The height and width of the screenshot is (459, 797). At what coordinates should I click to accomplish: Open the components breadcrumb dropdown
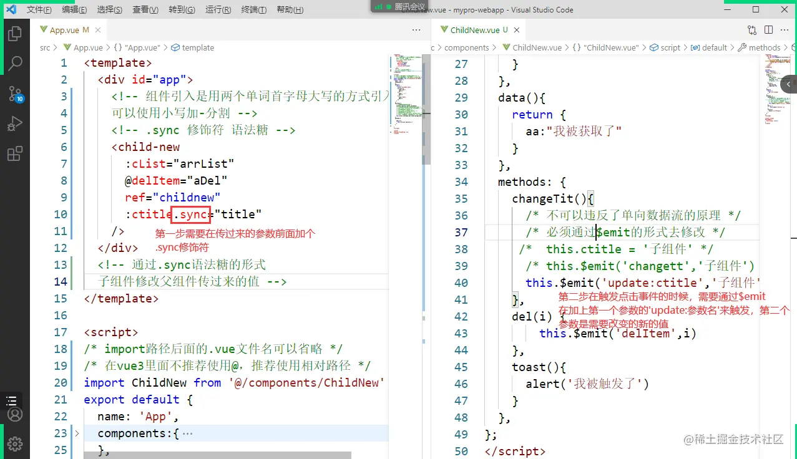[x=466, y=47]
